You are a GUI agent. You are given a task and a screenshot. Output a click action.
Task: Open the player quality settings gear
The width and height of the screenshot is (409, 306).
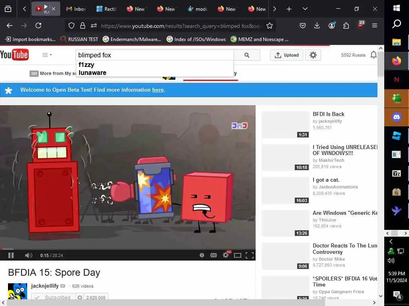(x=226, y=255)
